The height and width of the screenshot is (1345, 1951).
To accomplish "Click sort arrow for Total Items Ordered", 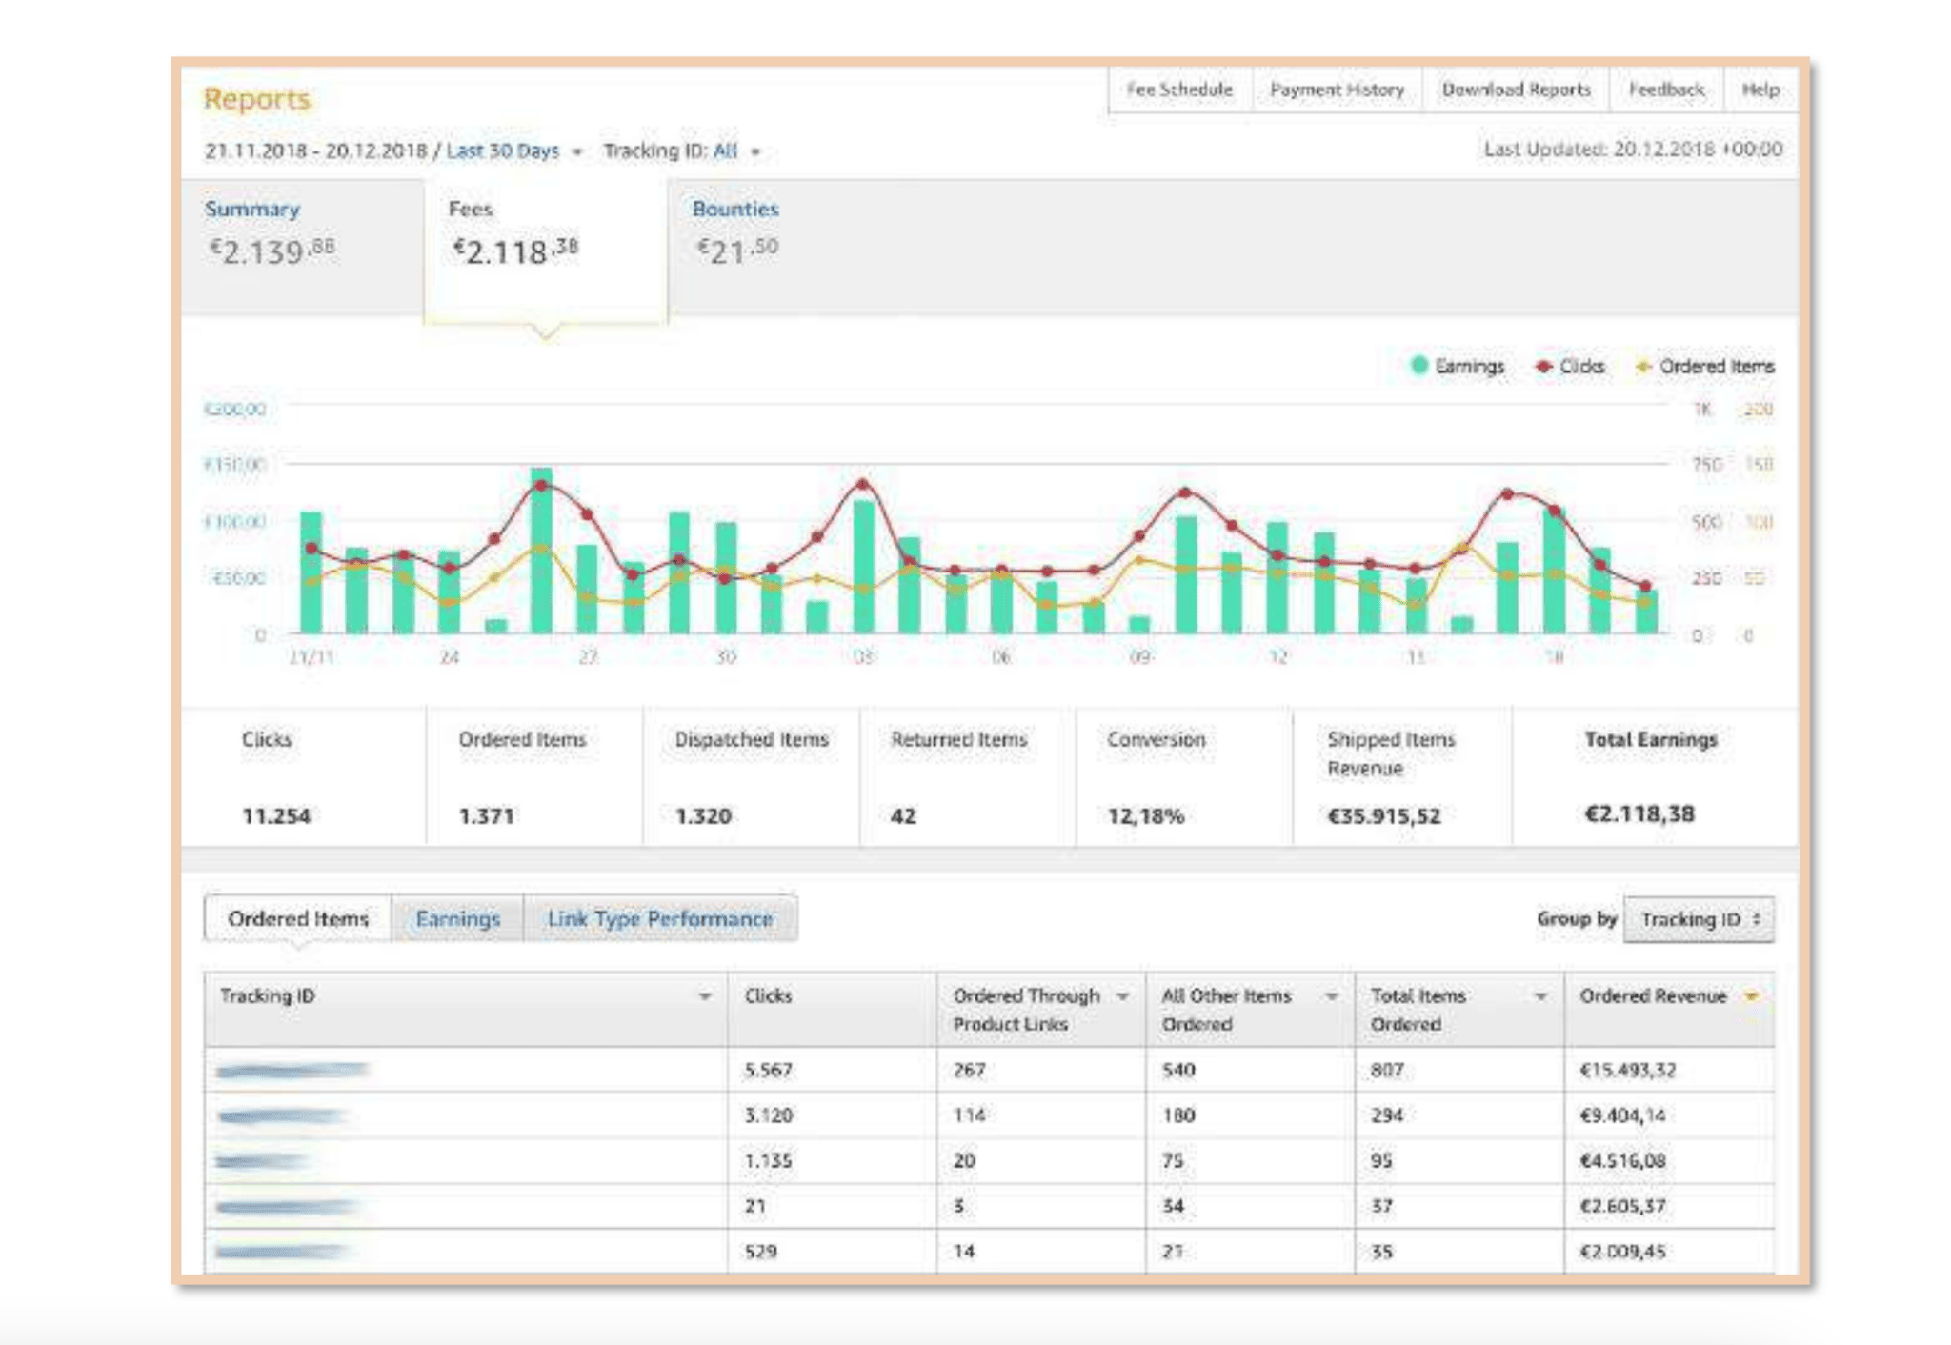I will pos(1540,996).
